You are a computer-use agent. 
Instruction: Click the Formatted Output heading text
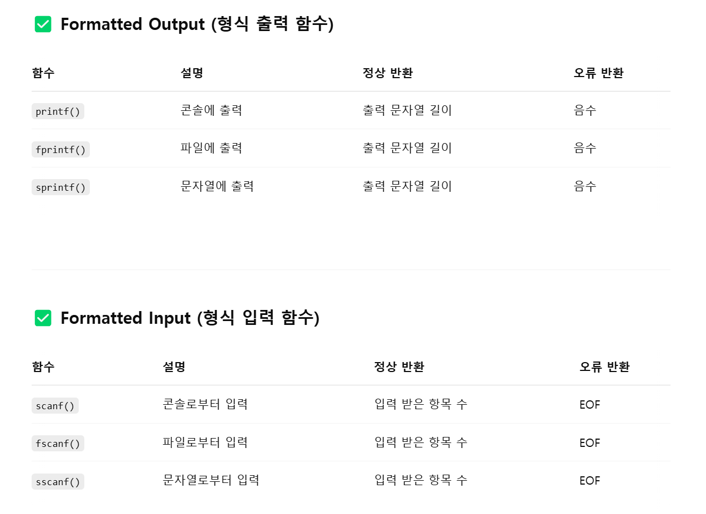coord(197,24)
